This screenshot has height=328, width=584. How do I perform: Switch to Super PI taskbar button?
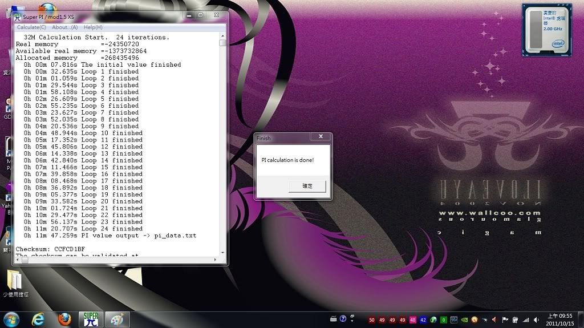(91, 319)
